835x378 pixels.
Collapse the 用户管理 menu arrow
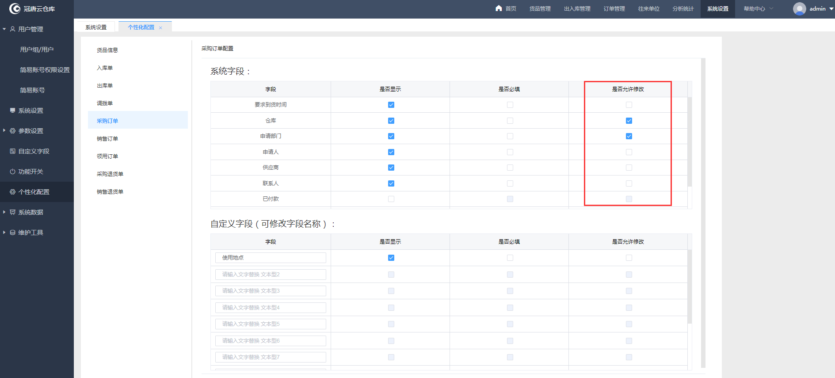click(4, 29)
